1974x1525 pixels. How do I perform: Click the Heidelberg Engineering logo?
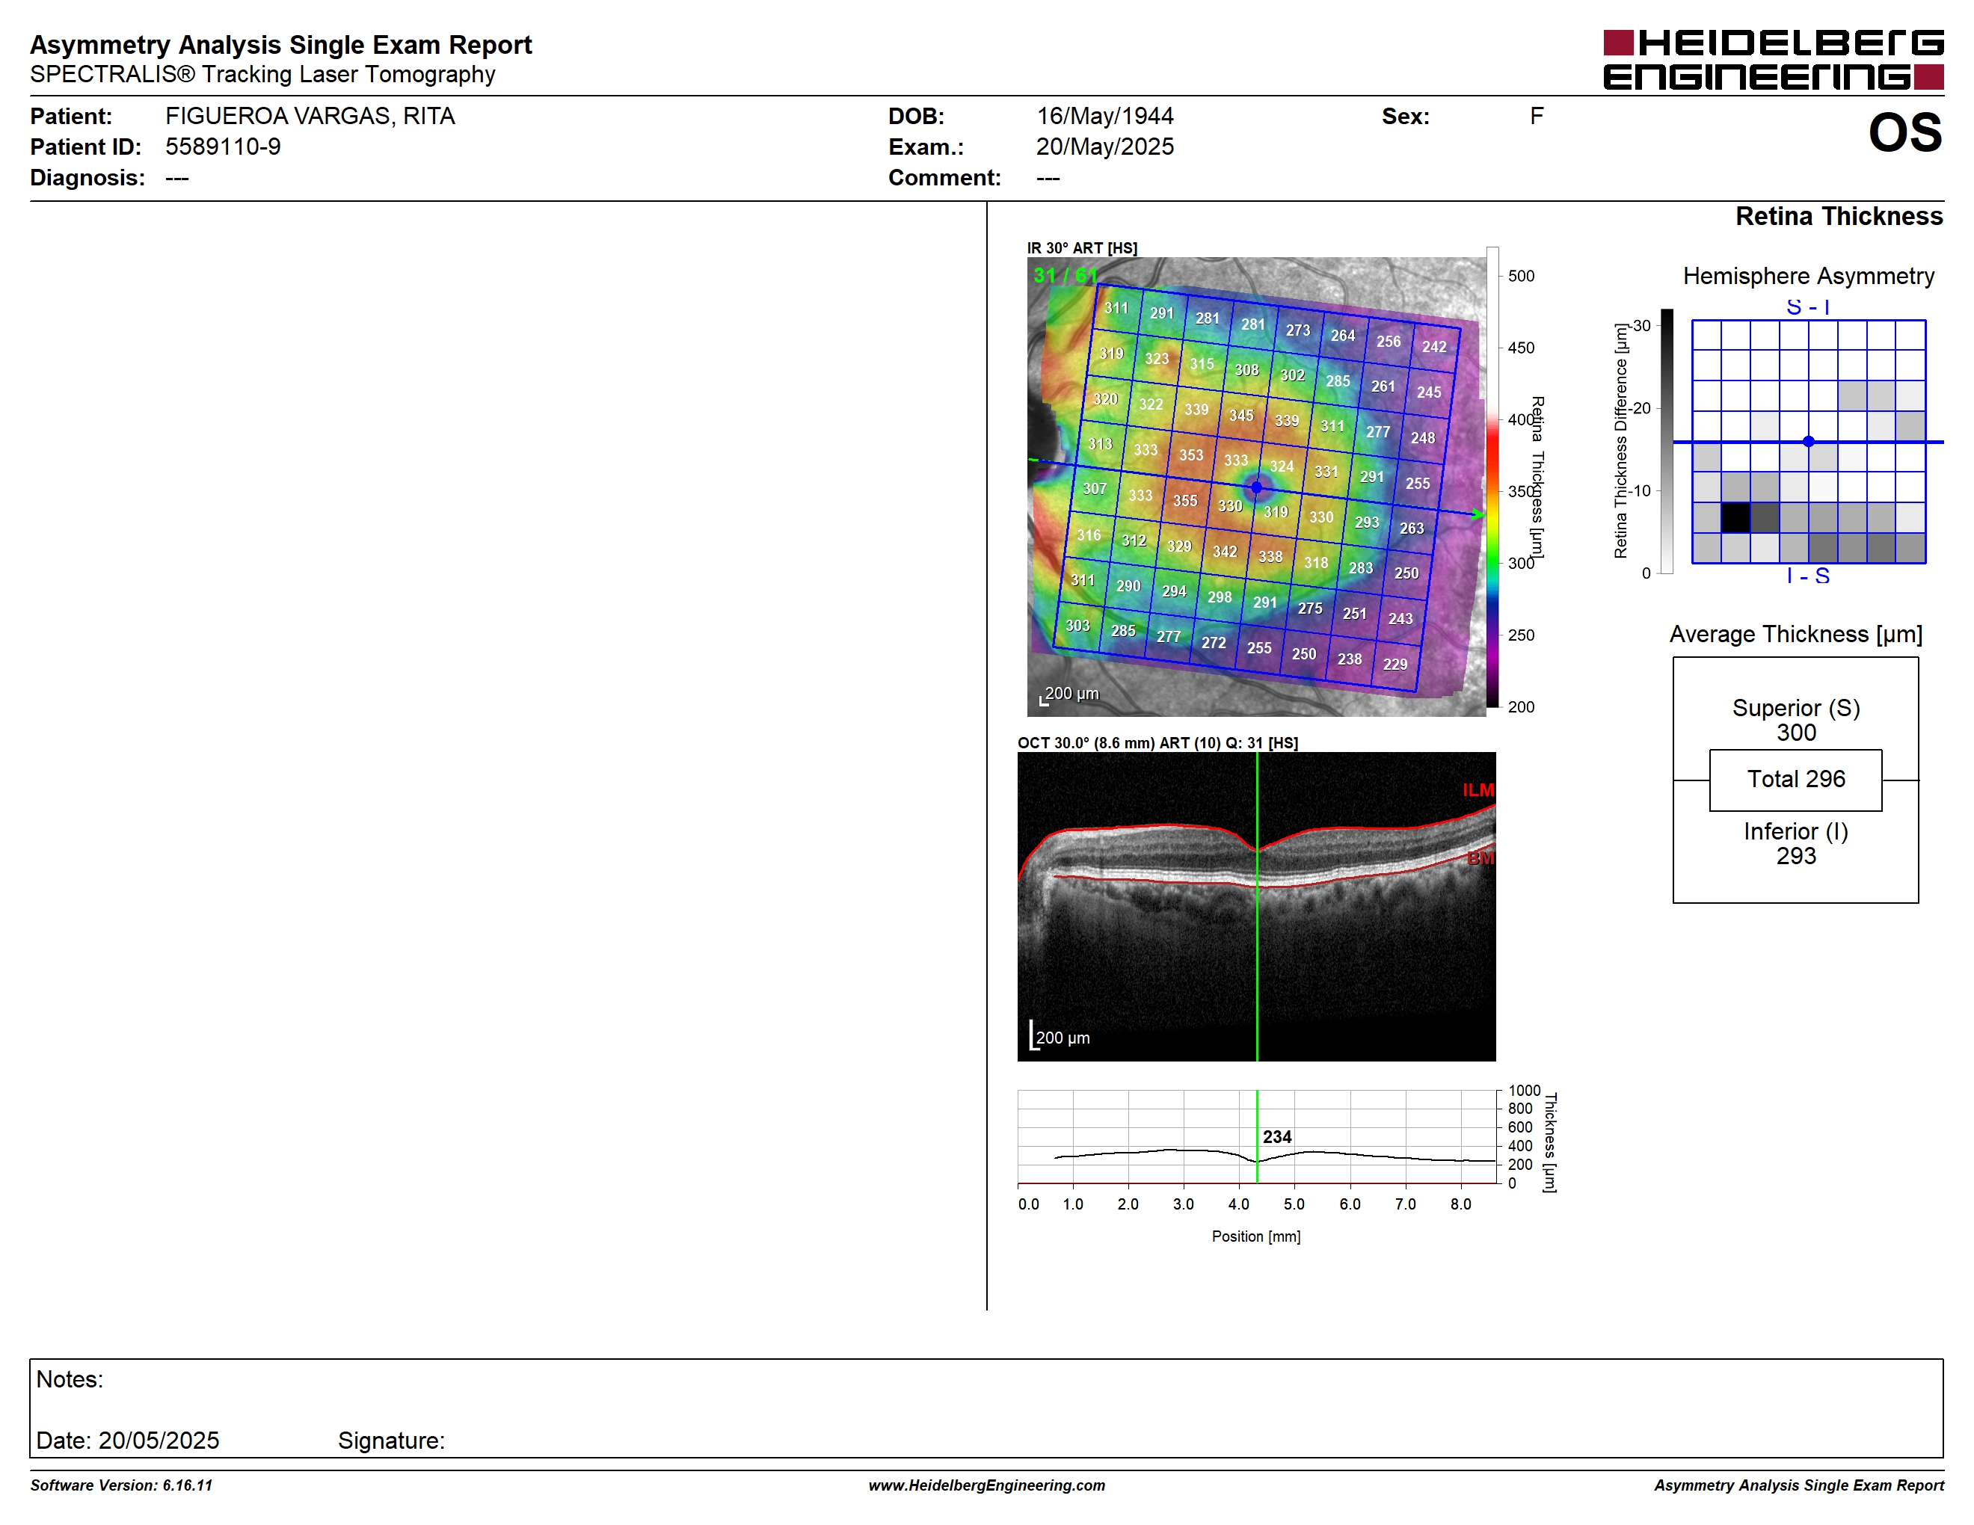(1772, 60)
